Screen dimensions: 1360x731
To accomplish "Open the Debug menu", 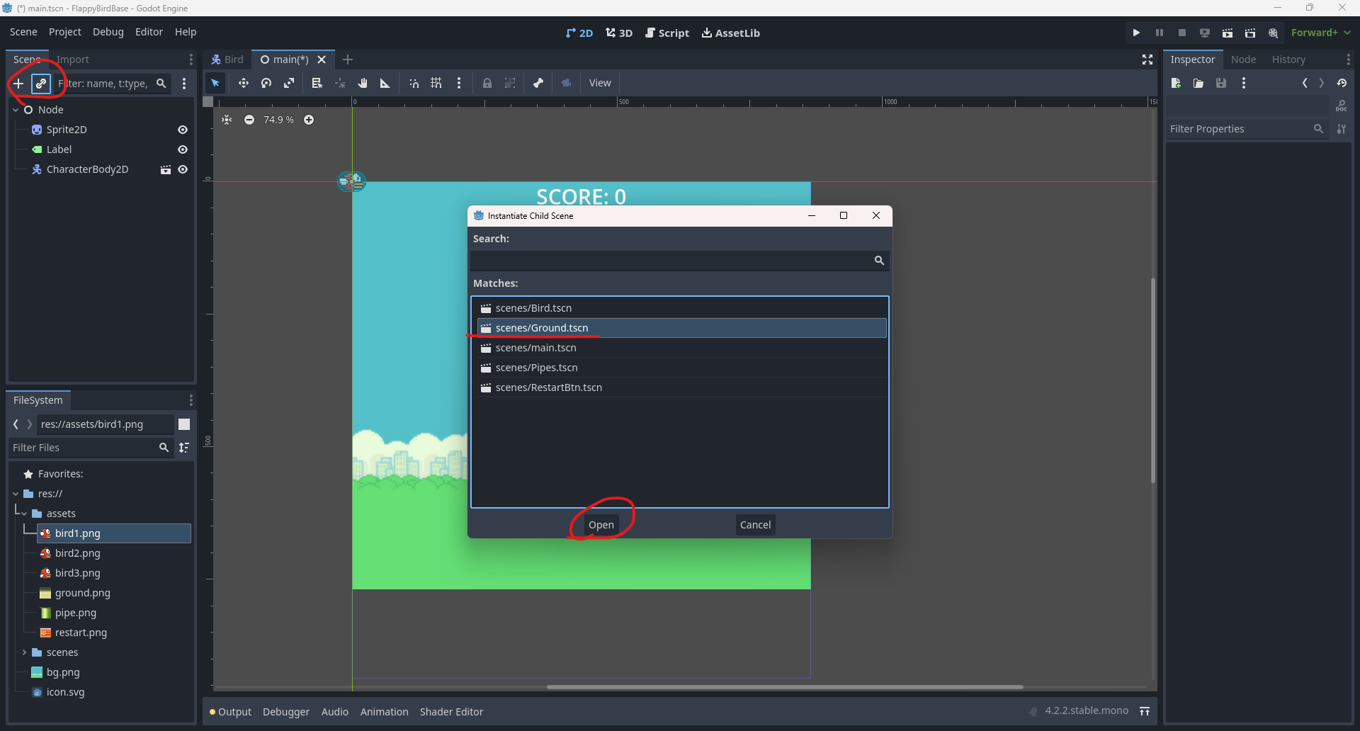I will click(x=108, y=32).
